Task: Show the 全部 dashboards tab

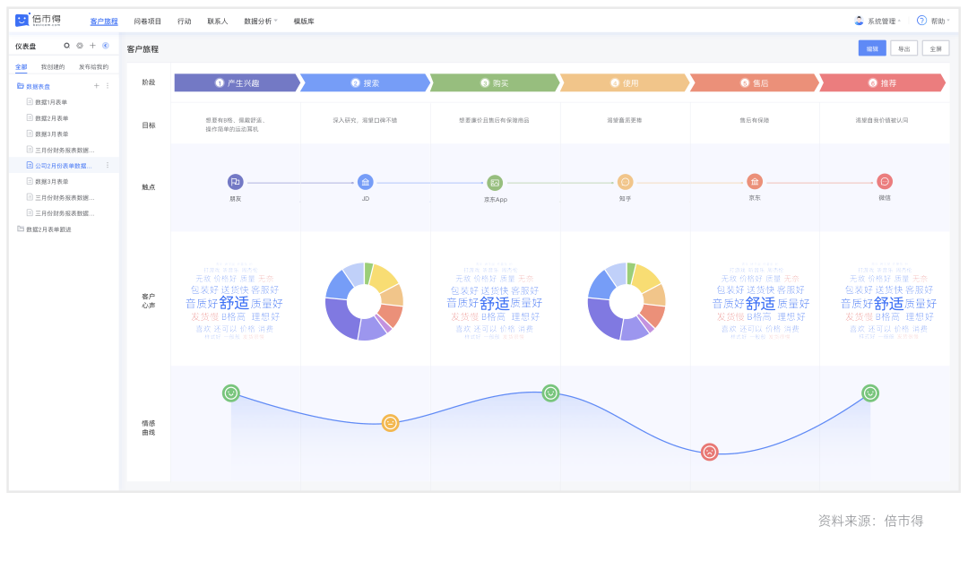Action: [x=22, y=66]
